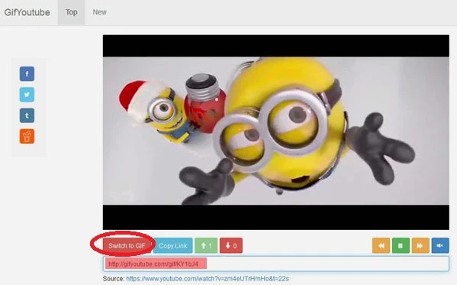This screenshot has height=285, width=457.
Task: Pause playback with the green button
Action: 401,245
